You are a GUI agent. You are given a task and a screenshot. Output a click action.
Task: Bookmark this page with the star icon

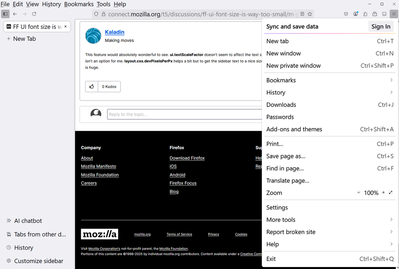[310, 14]
